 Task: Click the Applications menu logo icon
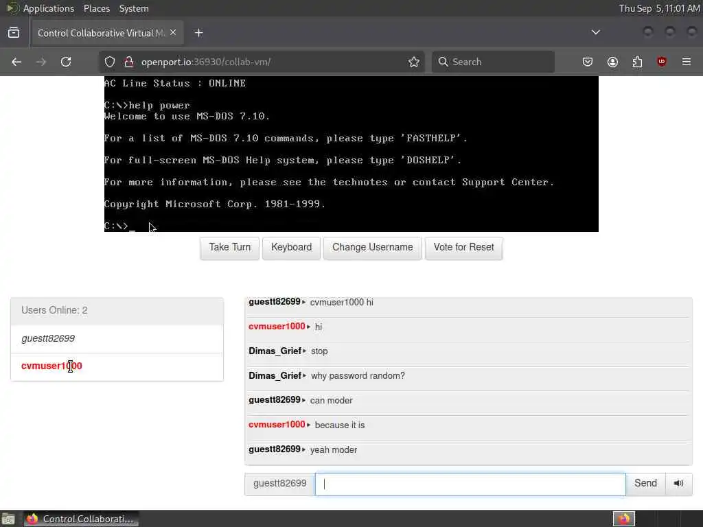[x=12, y=8]
